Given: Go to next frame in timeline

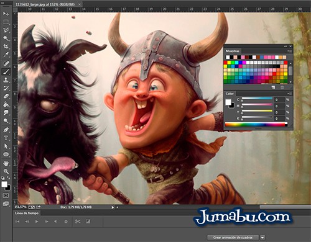Looking at the screenshot, I should point(46,222).
